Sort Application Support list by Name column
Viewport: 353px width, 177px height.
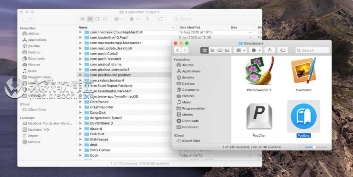126,28
